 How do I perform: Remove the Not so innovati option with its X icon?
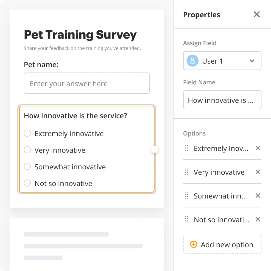pos(258,219)
